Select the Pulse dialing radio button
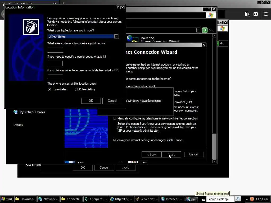This screenshot has width=271, height=203. [x=76, y=89]
